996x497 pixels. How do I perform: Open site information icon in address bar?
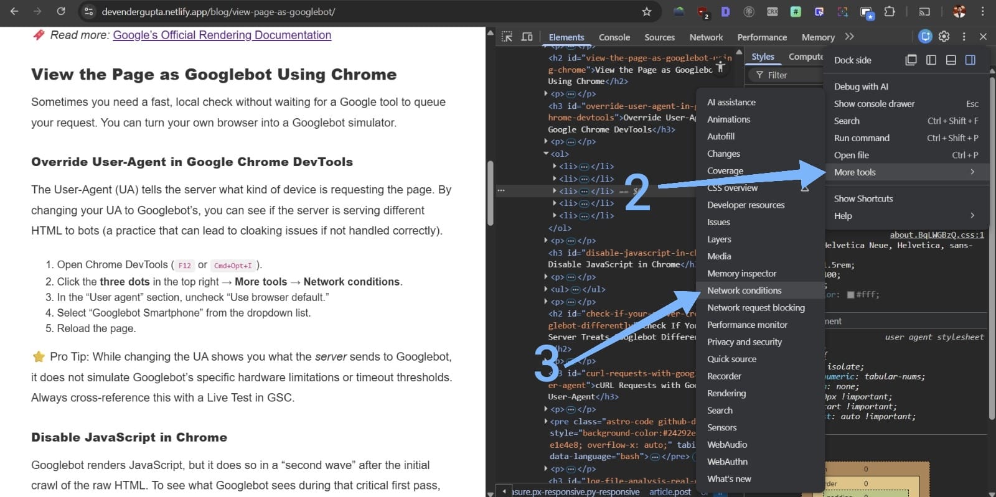(89, 11)
